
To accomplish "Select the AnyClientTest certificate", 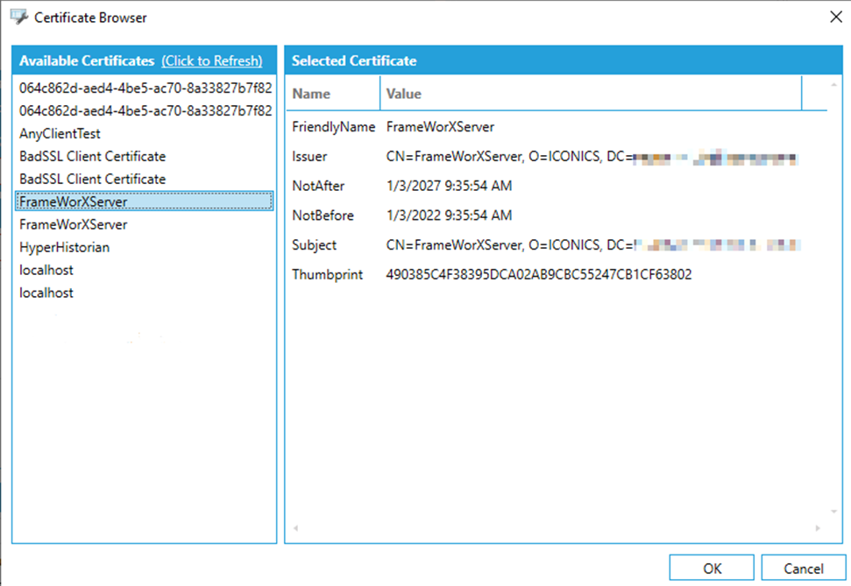I will pos(145,133).
